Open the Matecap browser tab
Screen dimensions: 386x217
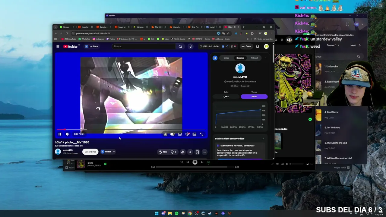coord(141,27)
